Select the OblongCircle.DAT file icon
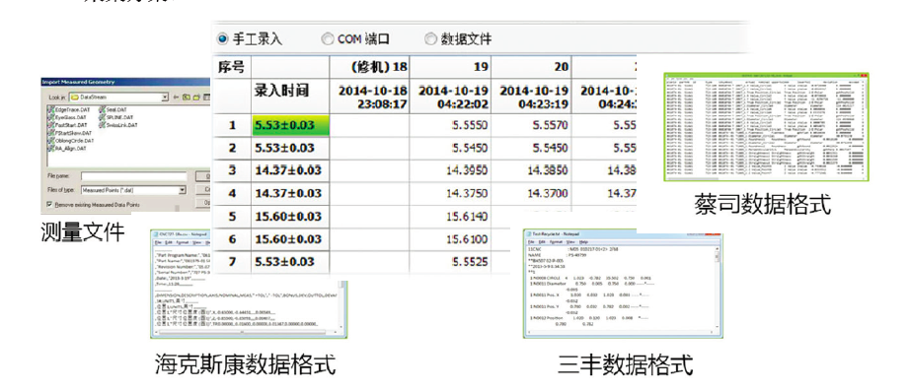 click(x=50, y=141)
